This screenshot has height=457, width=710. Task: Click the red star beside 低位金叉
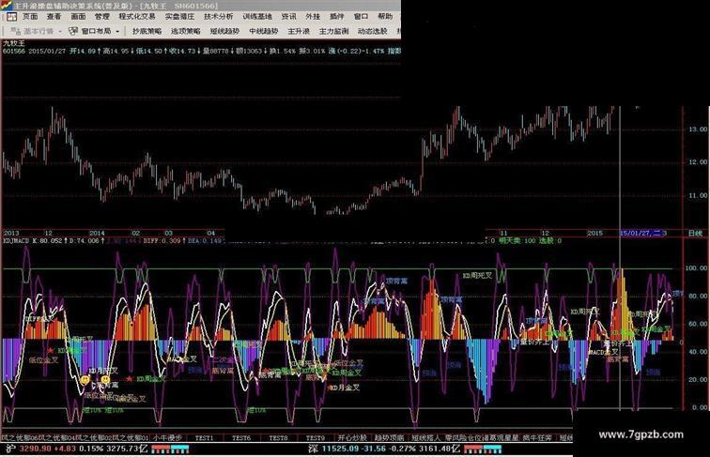[51, 351]
